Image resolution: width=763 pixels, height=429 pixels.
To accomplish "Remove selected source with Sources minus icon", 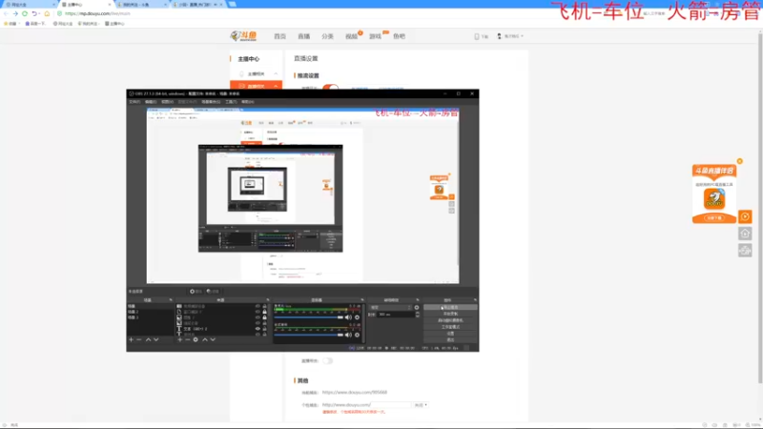I will coord(187,339).
